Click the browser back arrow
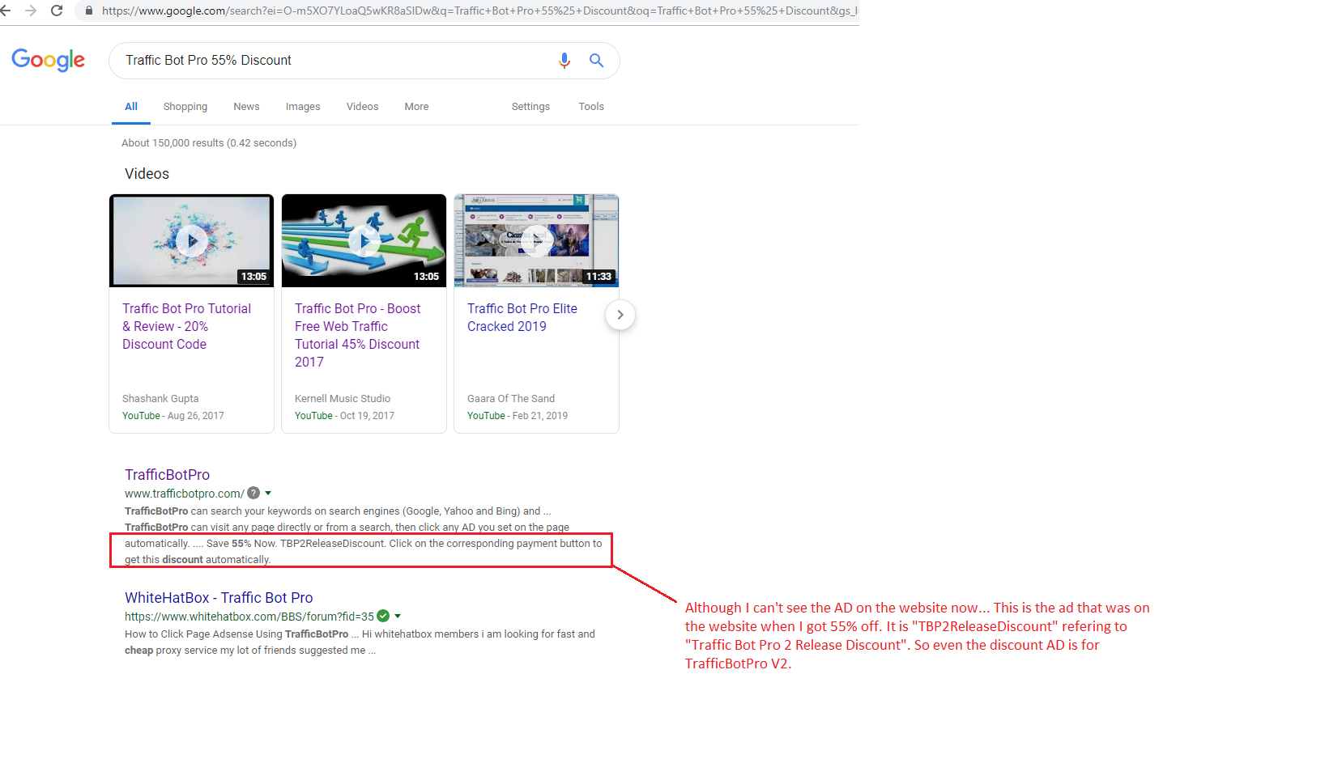The height and width of the screenshot is (780, 1342). point(6,11)
